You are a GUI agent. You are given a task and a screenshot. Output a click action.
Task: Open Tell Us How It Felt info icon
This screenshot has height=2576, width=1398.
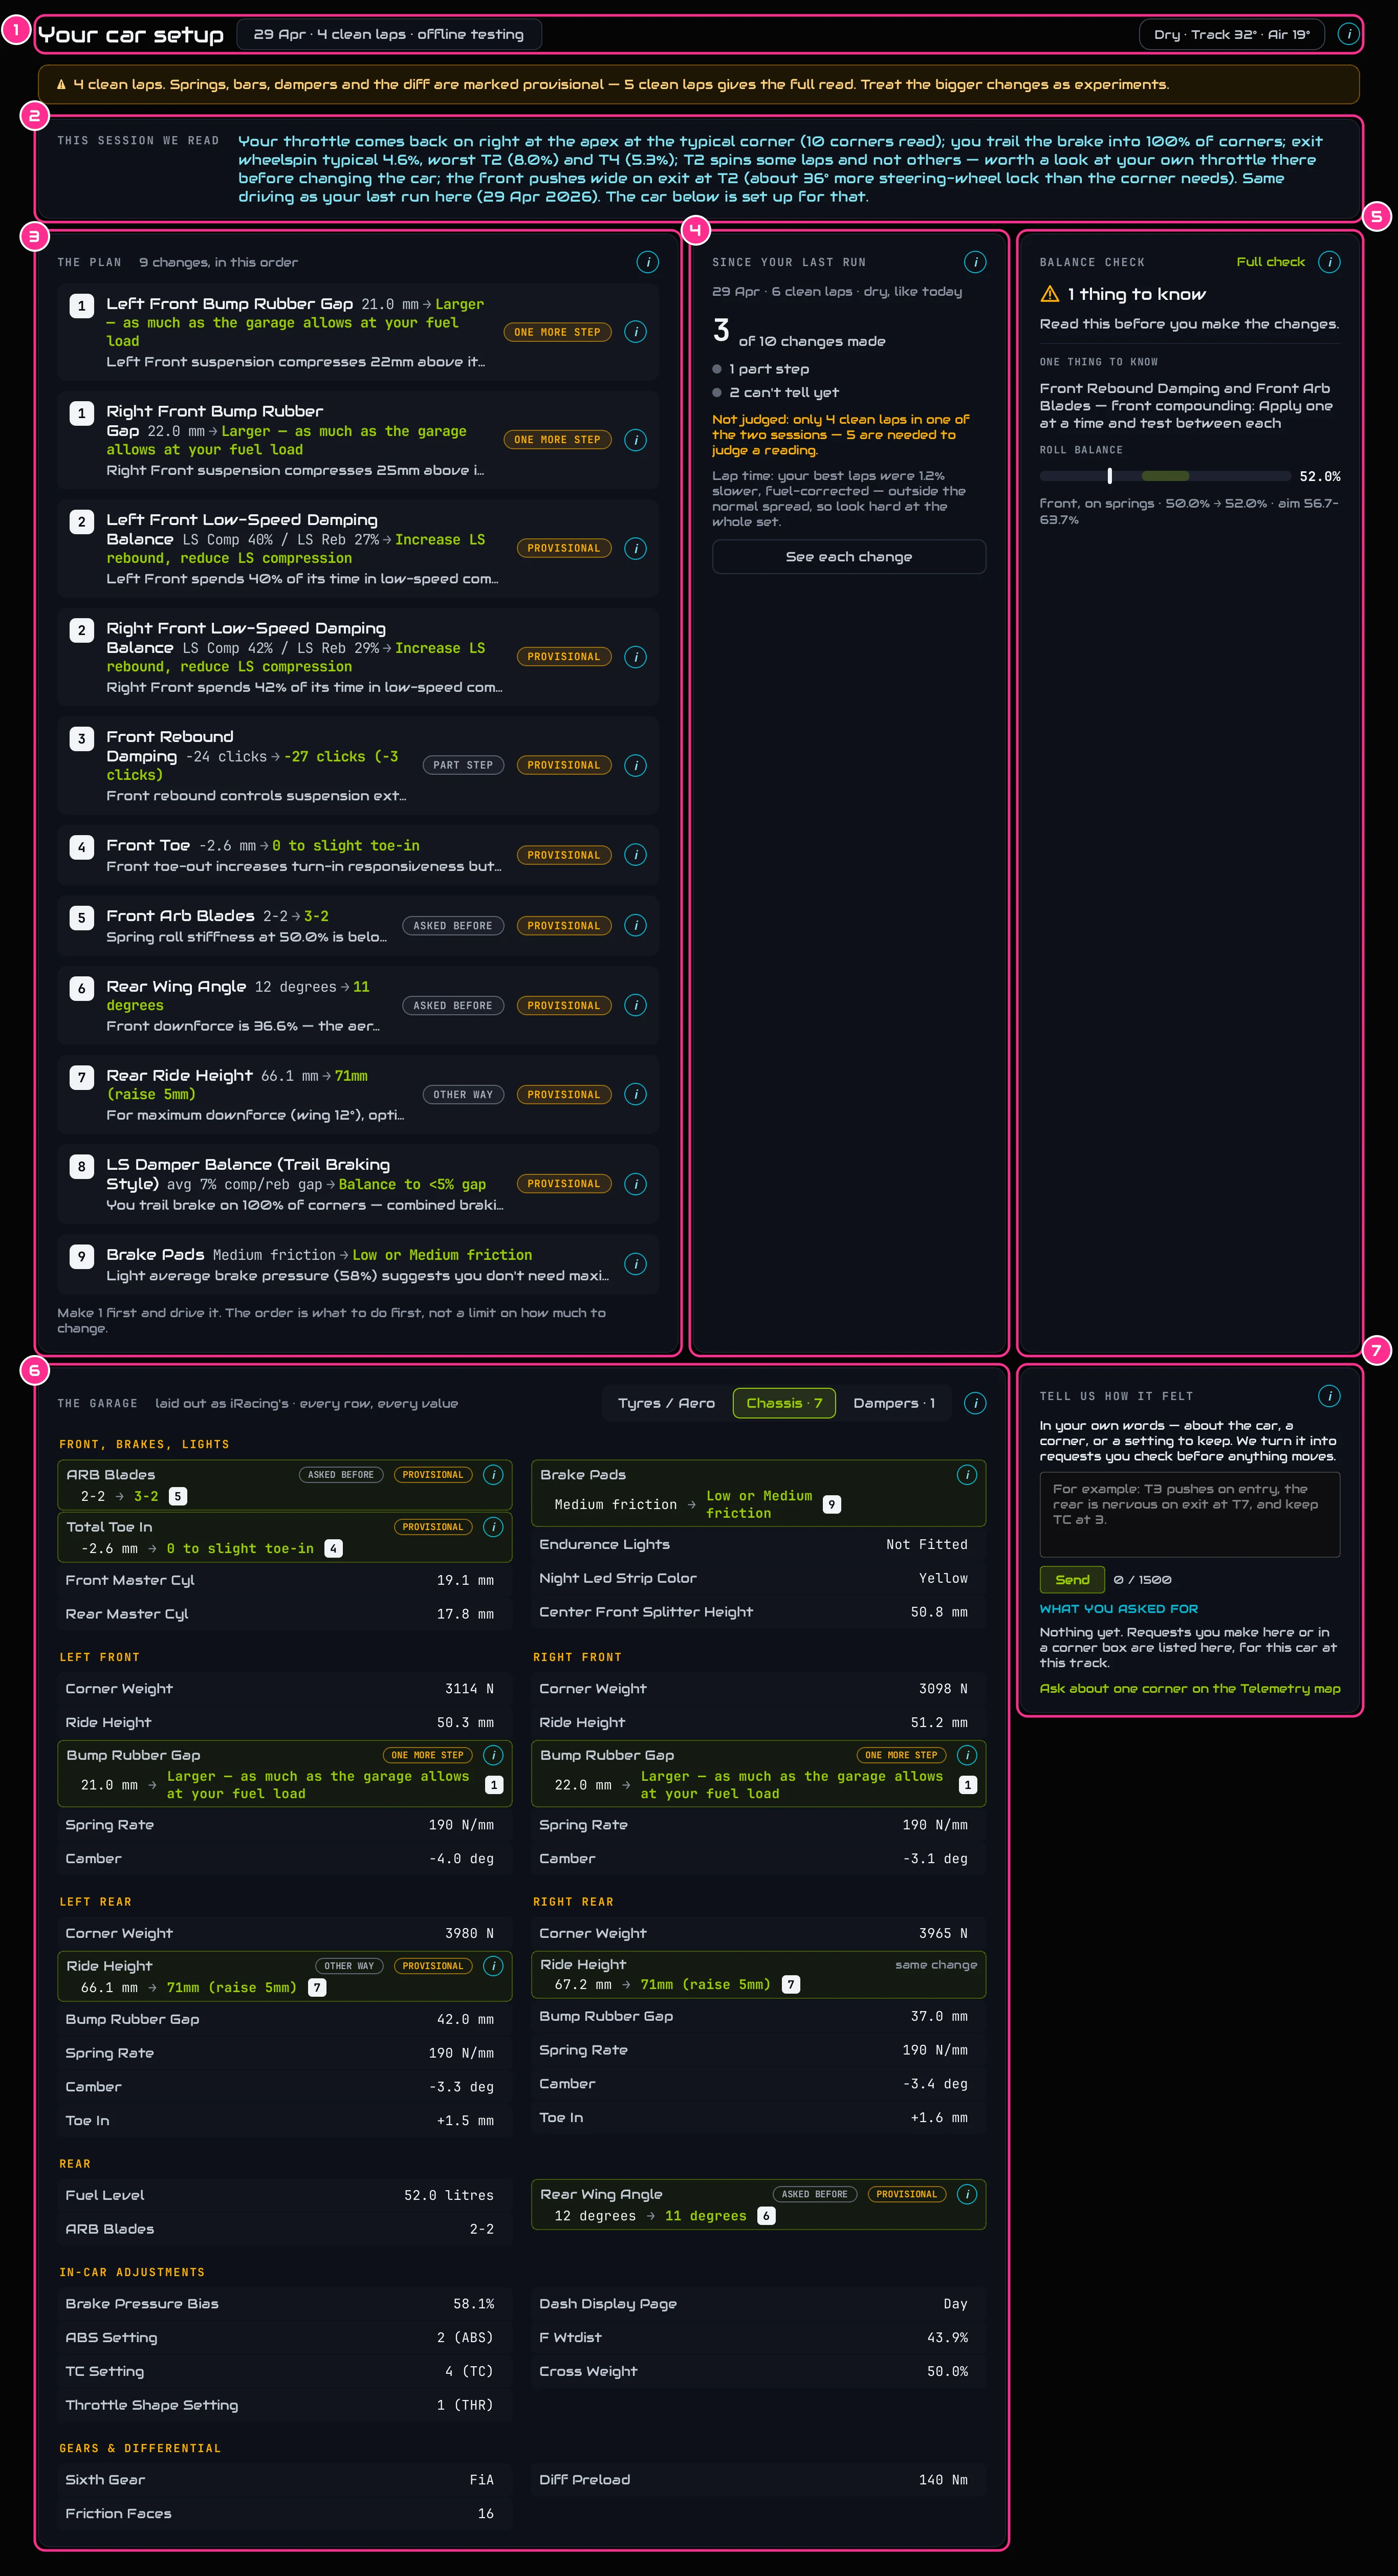(x=1329, y=1396)
